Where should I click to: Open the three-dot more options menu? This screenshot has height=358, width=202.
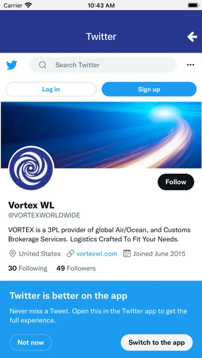(190, 65)
